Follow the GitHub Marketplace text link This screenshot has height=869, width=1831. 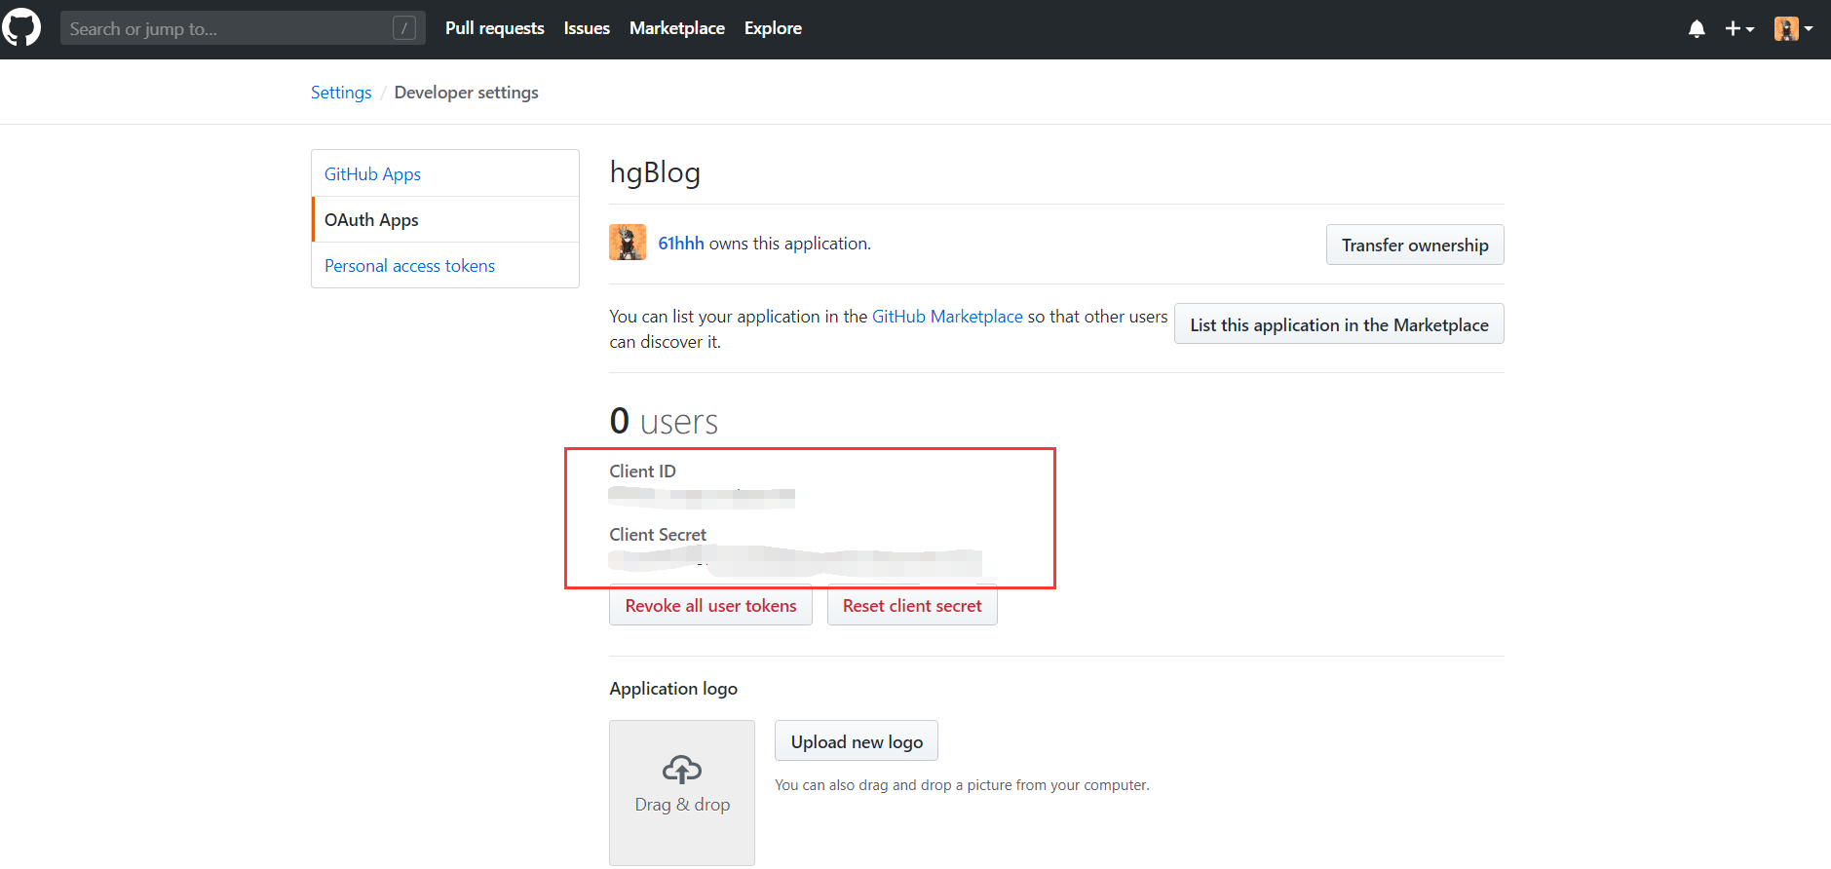pos(947,317)
